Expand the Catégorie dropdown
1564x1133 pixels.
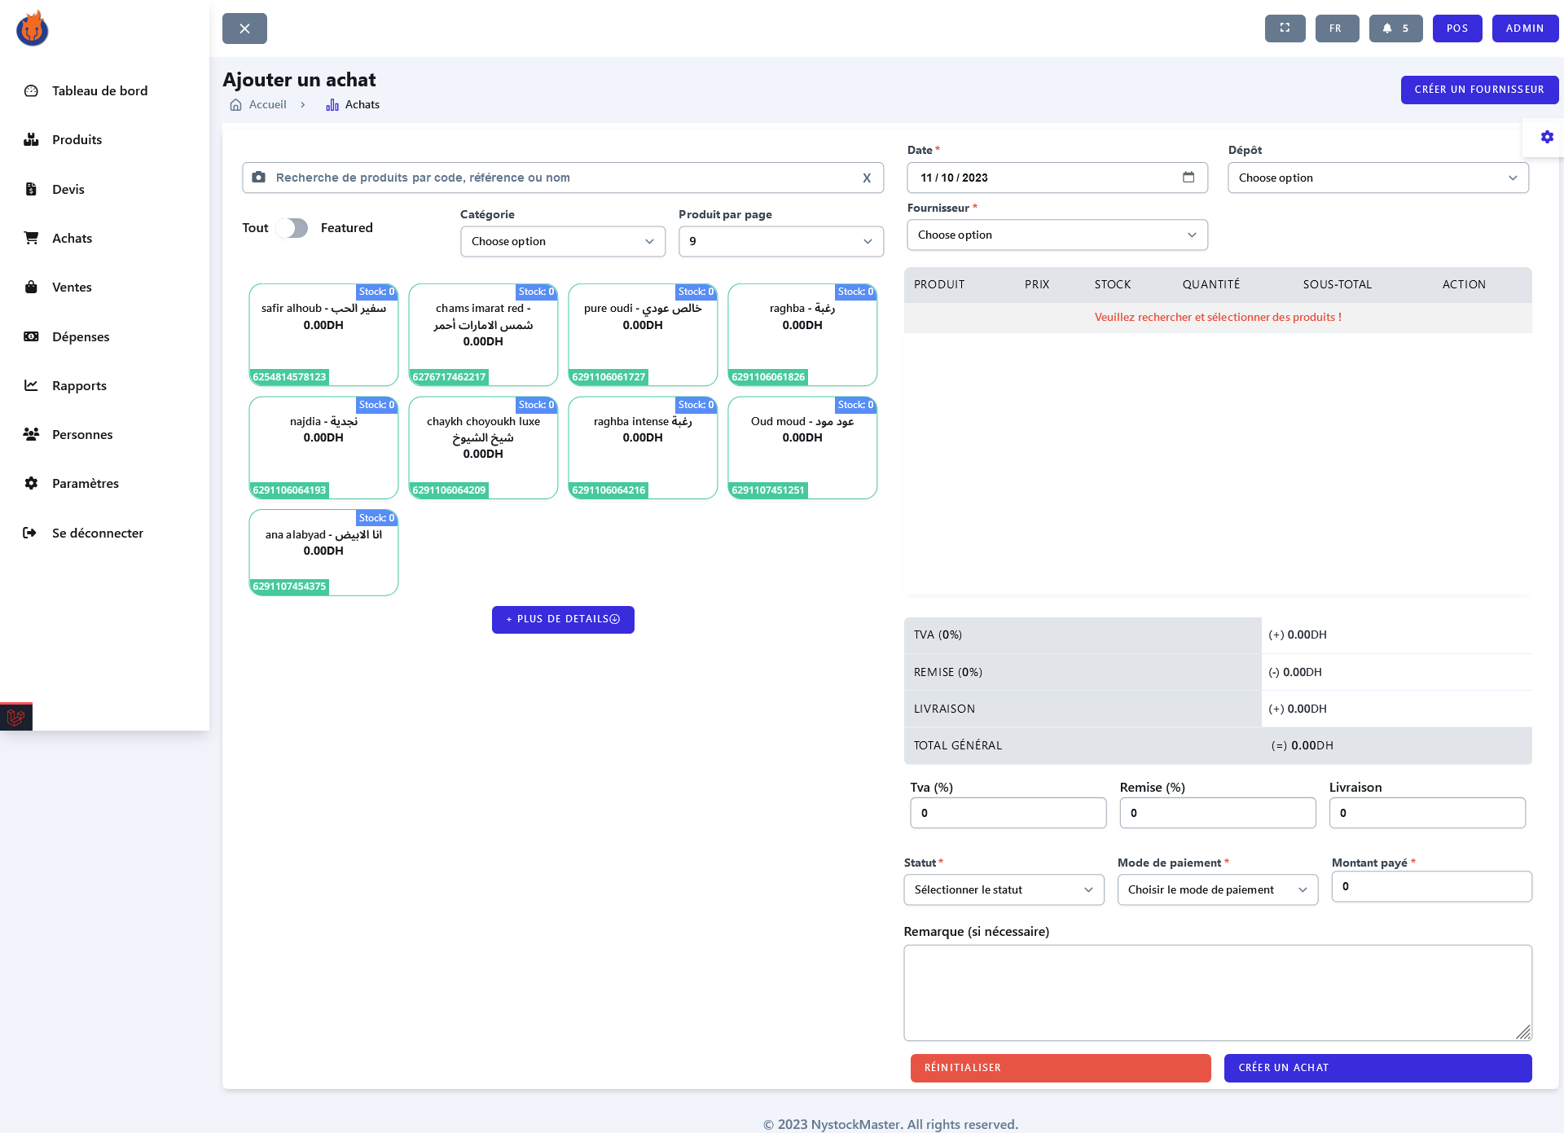[562, 242]
